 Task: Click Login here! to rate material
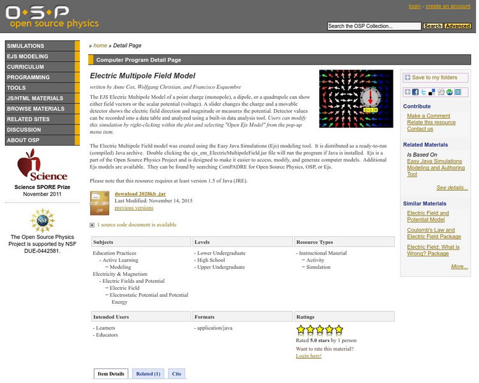click(x=308, y=356)
